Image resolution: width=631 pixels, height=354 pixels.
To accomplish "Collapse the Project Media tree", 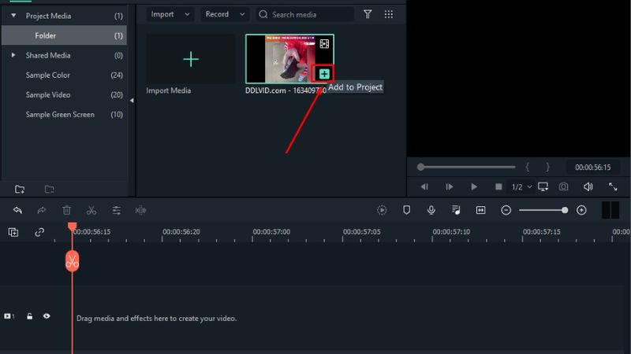I will point(13,16).
